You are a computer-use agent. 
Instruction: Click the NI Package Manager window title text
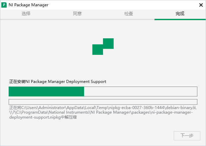pos(28,5)
